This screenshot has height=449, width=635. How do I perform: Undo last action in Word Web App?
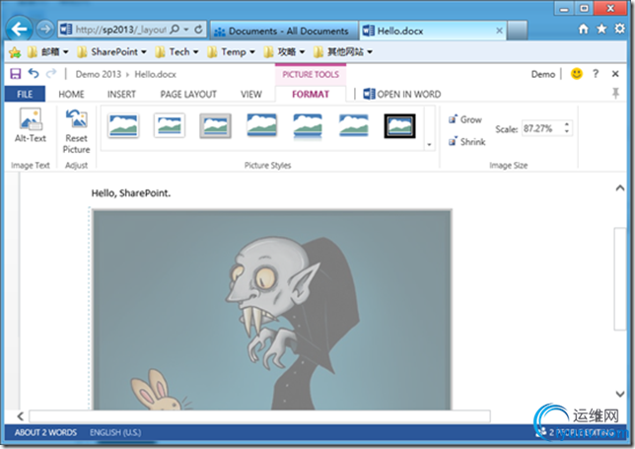34,73
